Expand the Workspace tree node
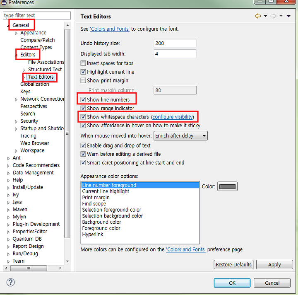 pyautogui.click(x=16, y=151)
